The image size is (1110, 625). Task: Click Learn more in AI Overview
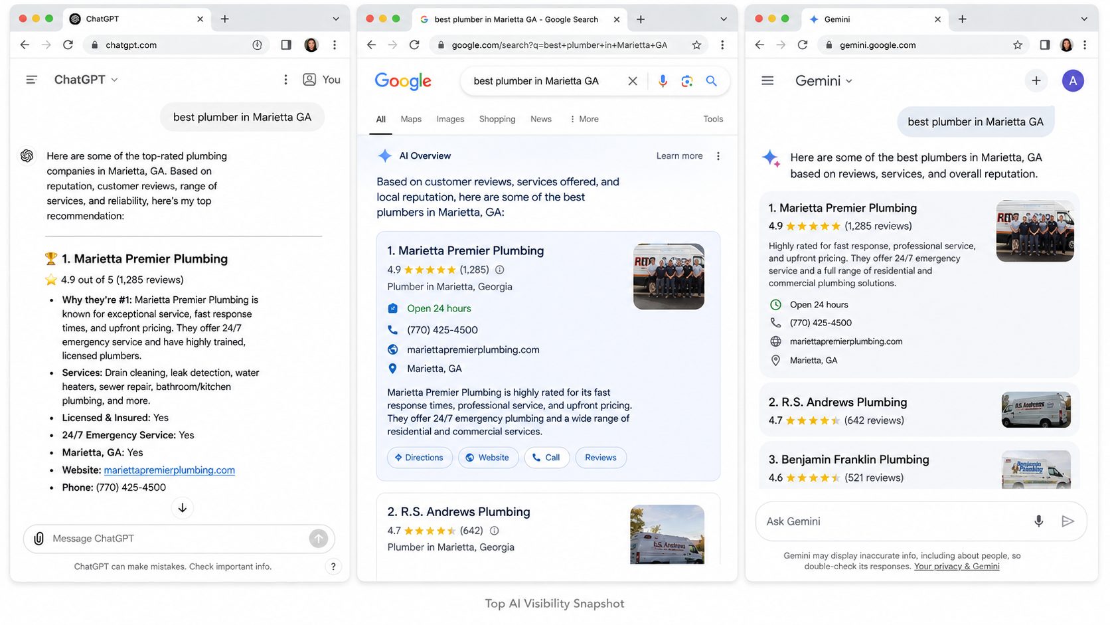pyautogui.click(x=679, y=156)
